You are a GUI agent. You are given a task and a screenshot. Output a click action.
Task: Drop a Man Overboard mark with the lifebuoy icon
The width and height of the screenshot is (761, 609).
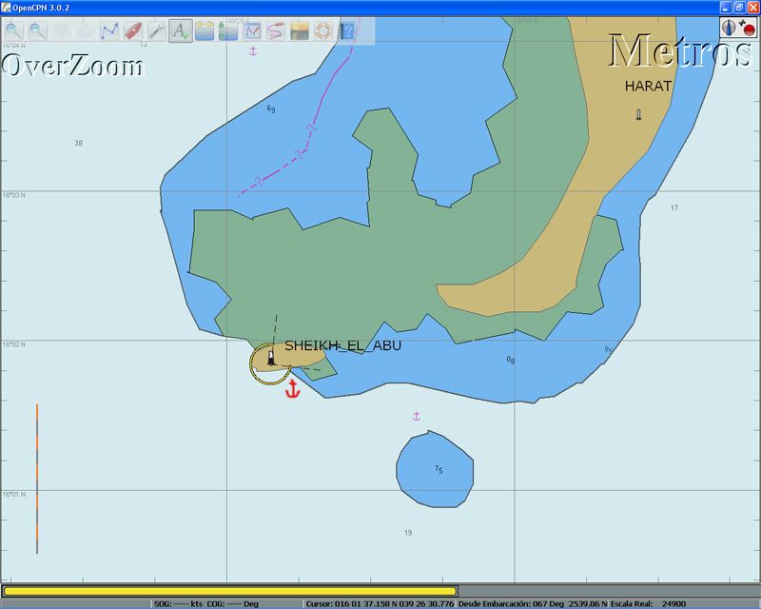323,31
